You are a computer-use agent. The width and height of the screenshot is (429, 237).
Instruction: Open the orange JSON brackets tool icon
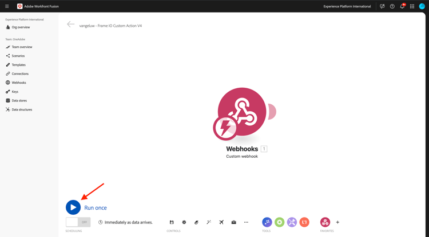(x=304, y=222)
